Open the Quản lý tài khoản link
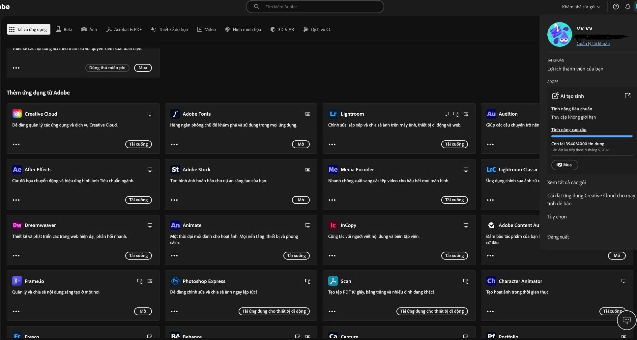This screenshot has height=340, width=637. [x=593, y=43]
